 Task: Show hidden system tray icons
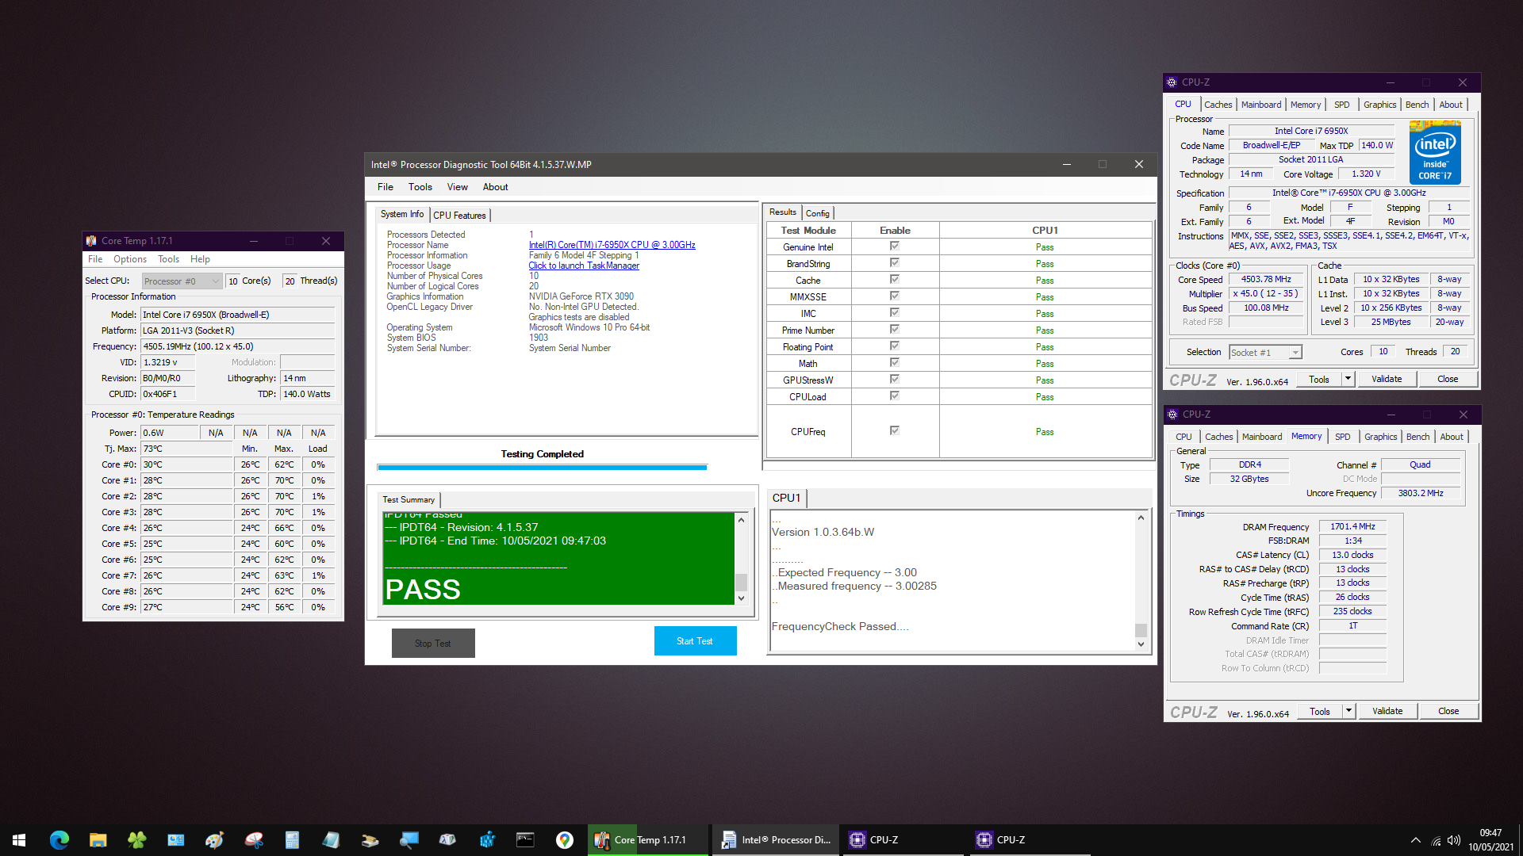pyautogui.click(x=1415, y=840)
